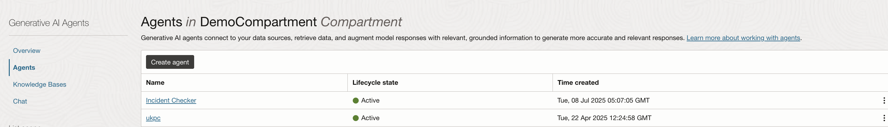Open the ukpc agent details
The image size is (888, 127).
(x=153, y=118)
